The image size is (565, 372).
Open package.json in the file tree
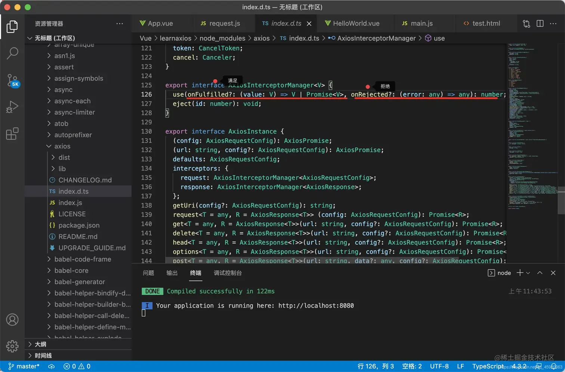(78, 225)
